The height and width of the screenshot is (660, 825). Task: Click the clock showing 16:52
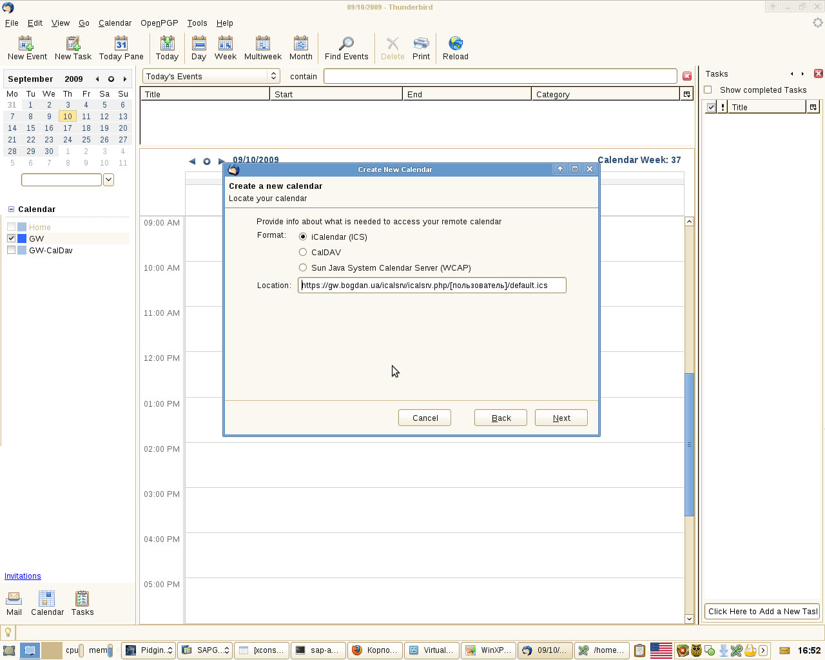pos(809,650)
